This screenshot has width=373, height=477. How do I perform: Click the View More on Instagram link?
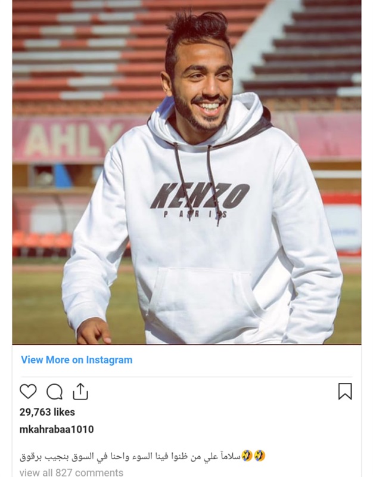point(77,360)
